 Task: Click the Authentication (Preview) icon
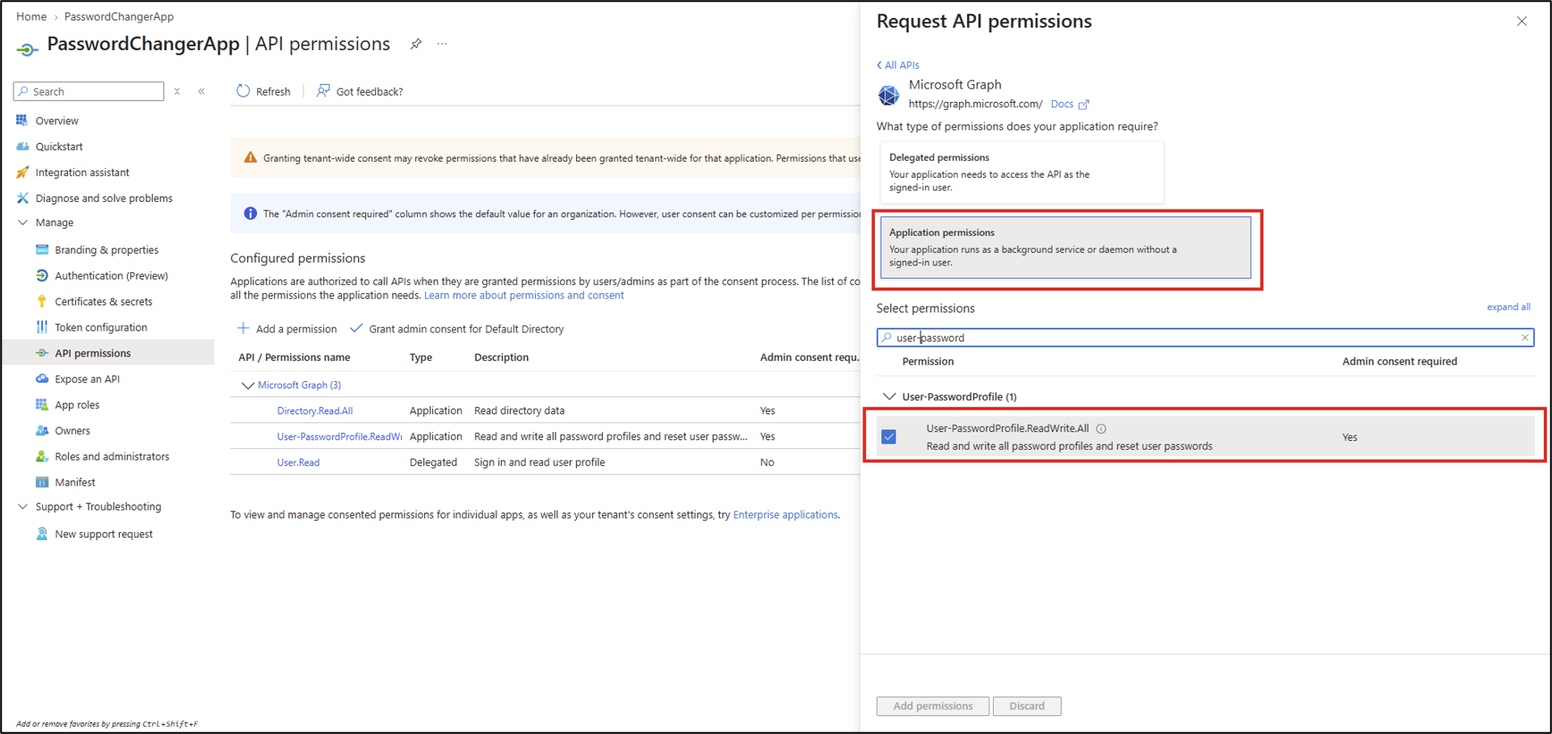42,276
